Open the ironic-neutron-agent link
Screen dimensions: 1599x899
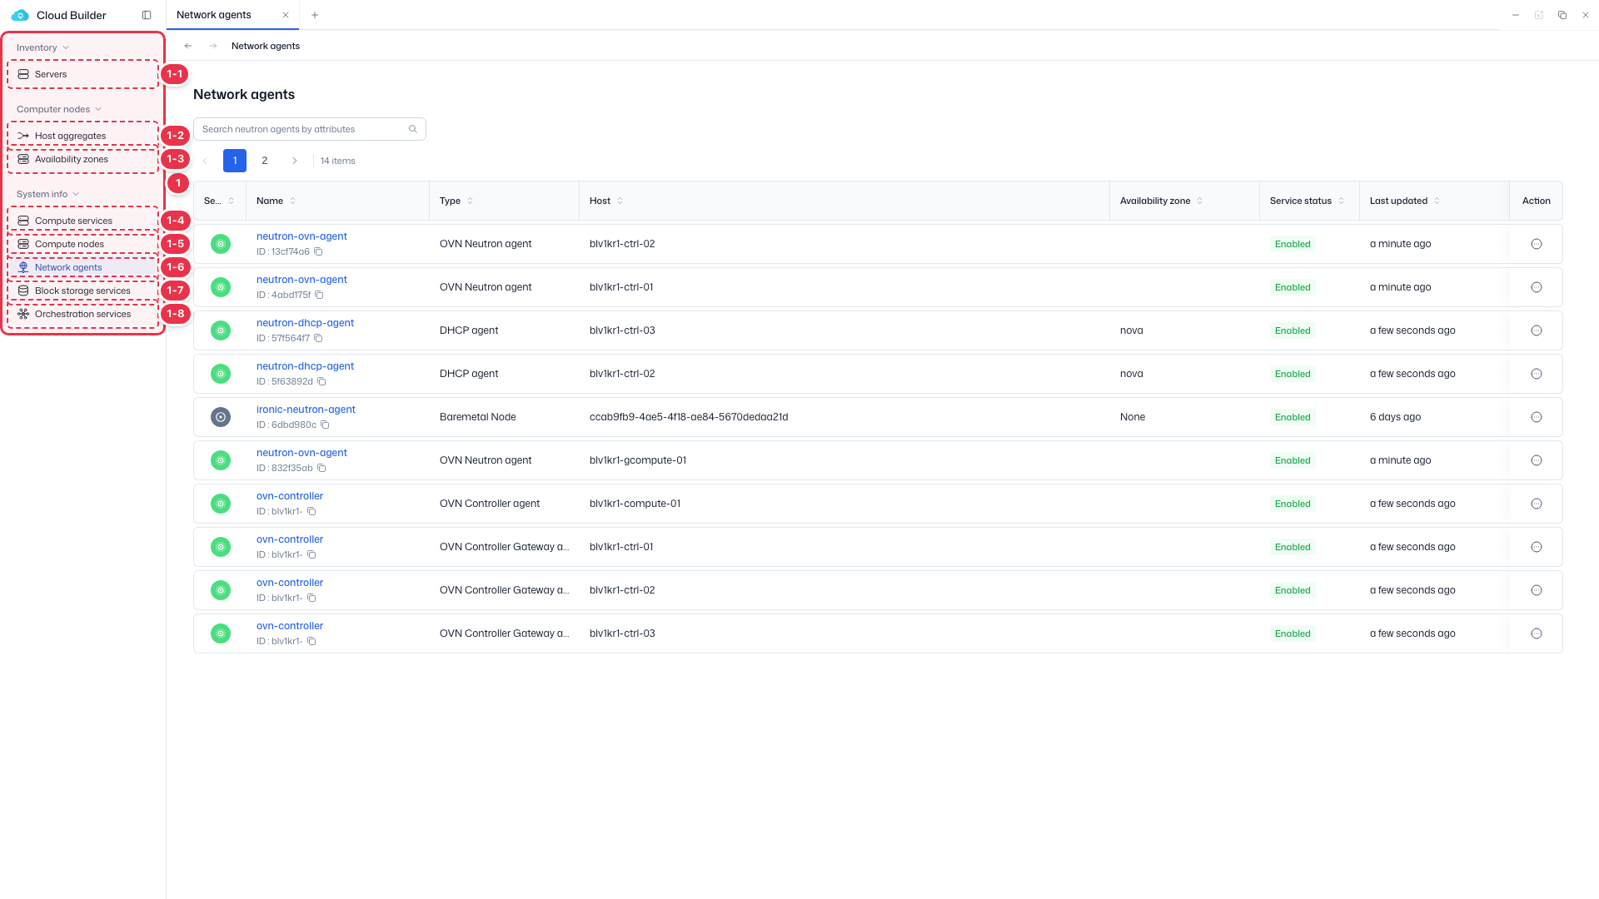(306, 410)
